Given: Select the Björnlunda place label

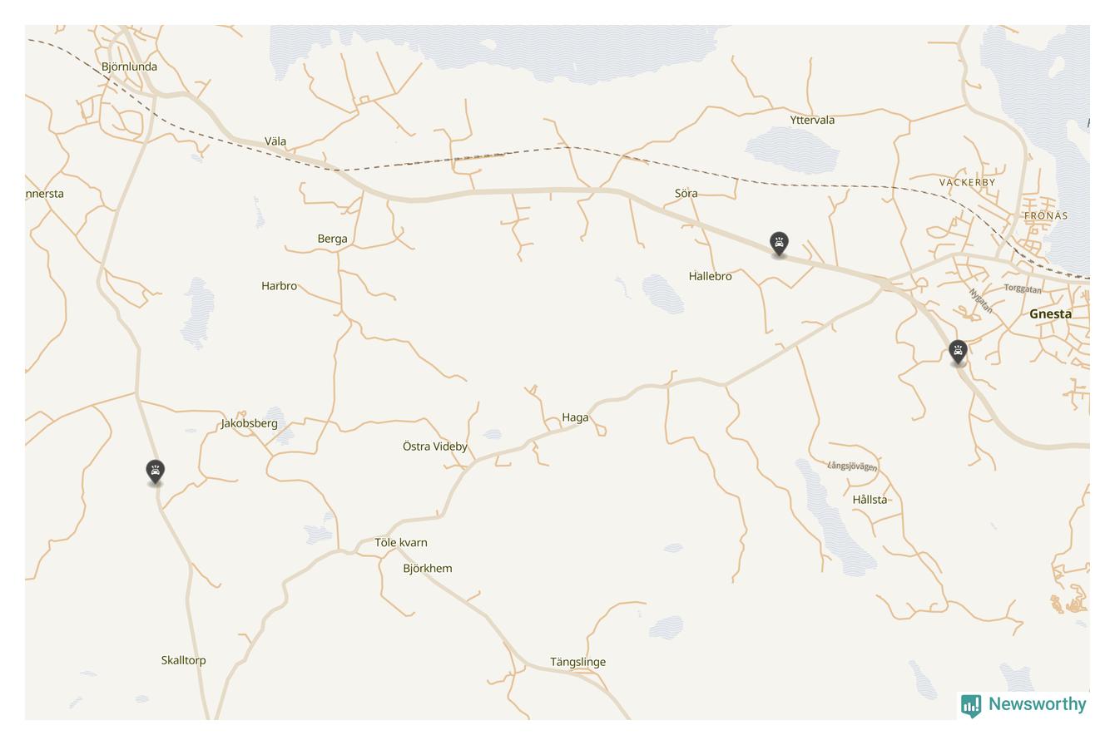Looking at the screenshot, I should 129,67.
